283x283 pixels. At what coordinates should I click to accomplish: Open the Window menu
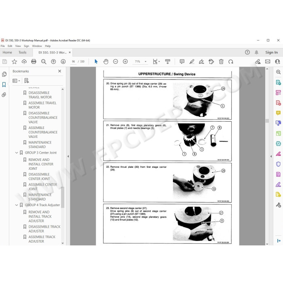pos(37,46)
